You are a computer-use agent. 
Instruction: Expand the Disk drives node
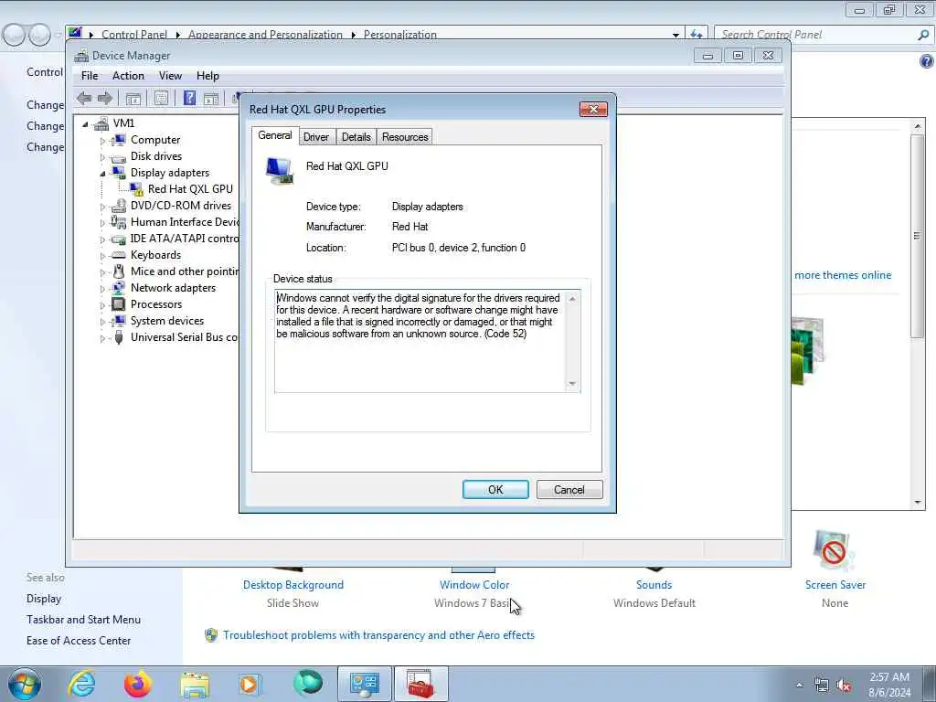tap(102, 157)
